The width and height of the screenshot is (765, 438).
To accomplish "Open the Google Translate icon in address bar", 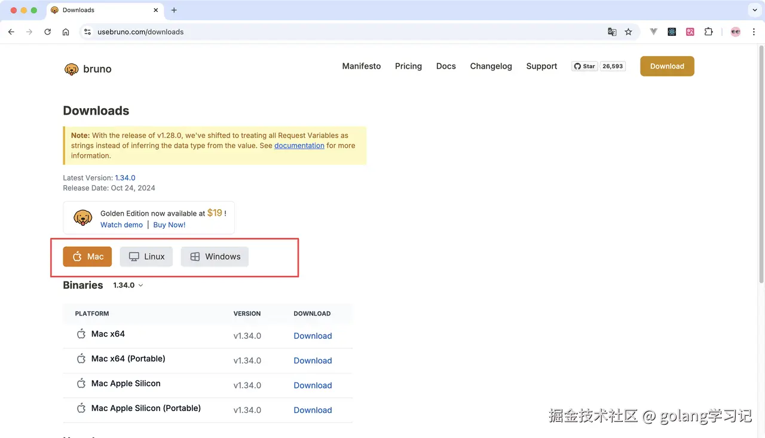I will 612,32.
